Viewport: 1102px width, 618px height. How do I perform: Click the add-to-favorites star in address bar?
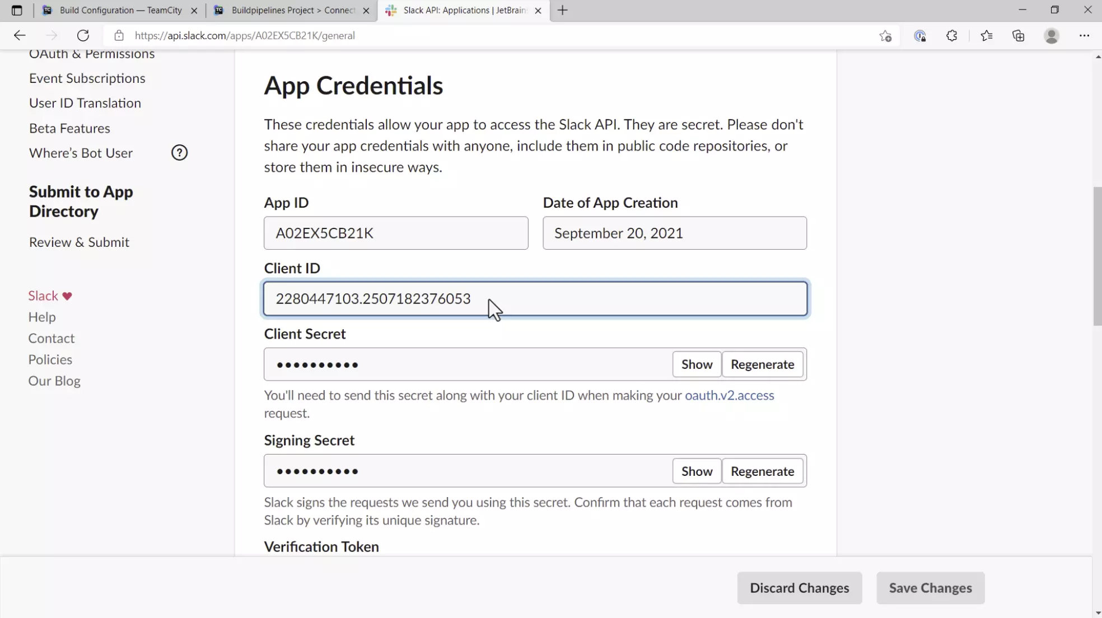[x=886, y=35]
